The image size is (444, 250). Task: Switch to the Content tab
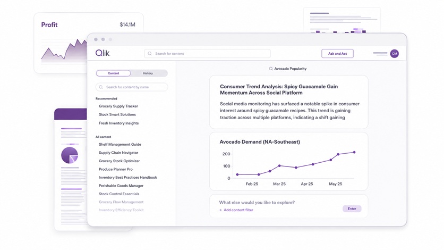click(x=113, y=73)
